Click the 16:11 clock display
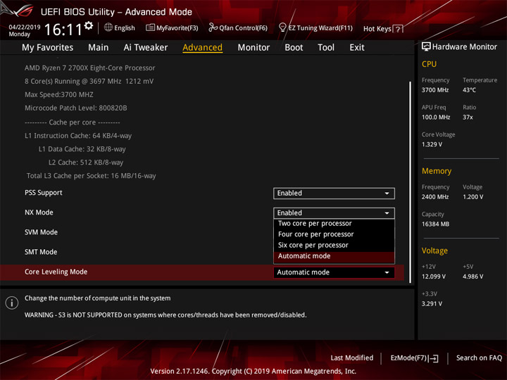This screenshot has width=507, height=380. coord(63,30)
